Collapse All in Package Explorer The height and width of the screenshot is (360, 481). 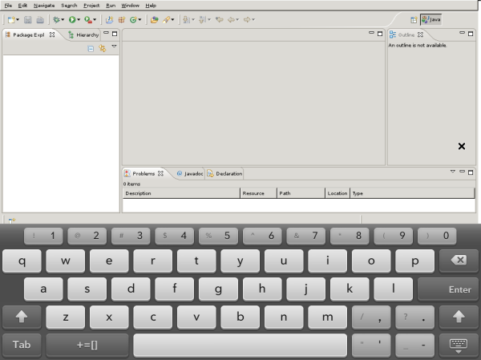click(91, 48)
